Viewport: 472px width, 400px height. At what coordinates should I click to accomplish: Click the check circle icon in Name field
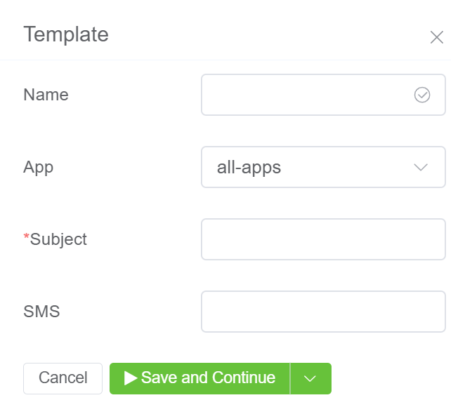coord(422,95)
